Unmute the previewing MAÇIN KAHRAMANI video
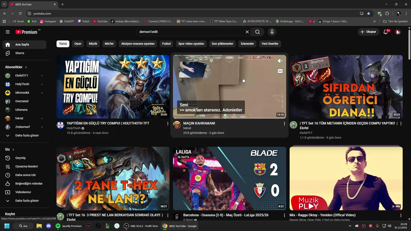Image resolution: width=411 pixels, height=231 pixels. (x=280, y=61)
